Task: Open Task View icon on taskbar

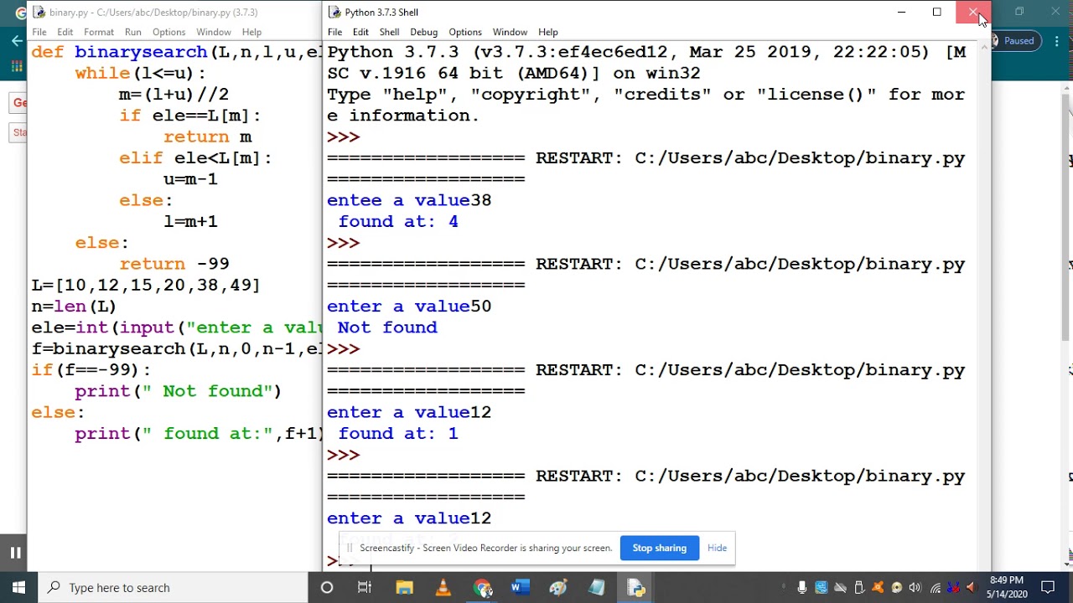Action: pyautogui.click(x=364, y=587)
